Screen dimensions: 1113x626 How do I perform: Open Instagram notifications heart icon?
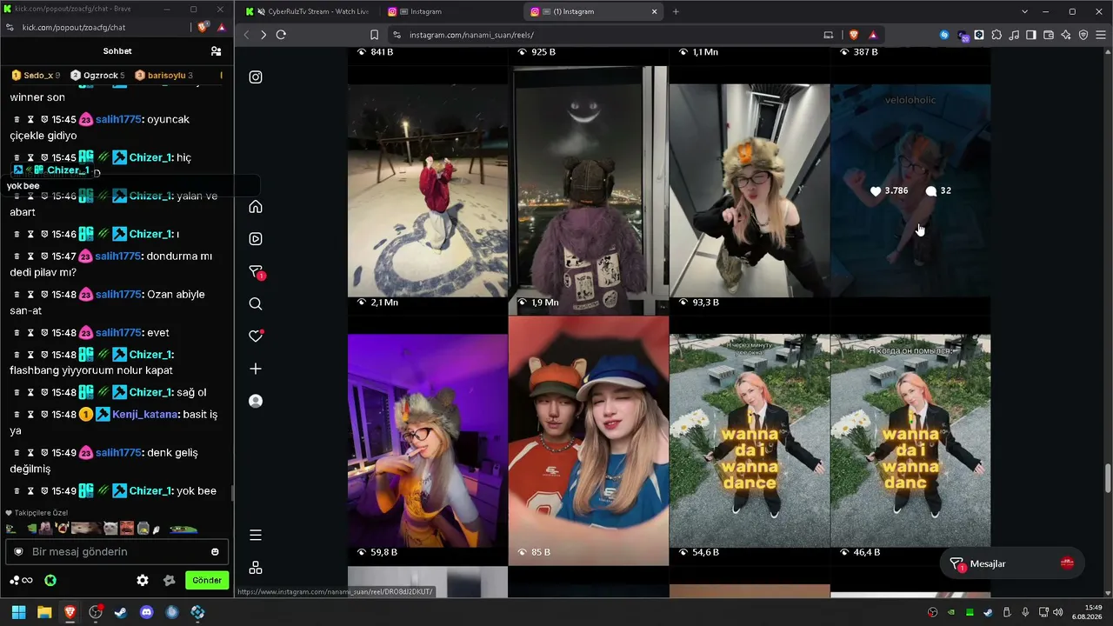pos(256,336)
